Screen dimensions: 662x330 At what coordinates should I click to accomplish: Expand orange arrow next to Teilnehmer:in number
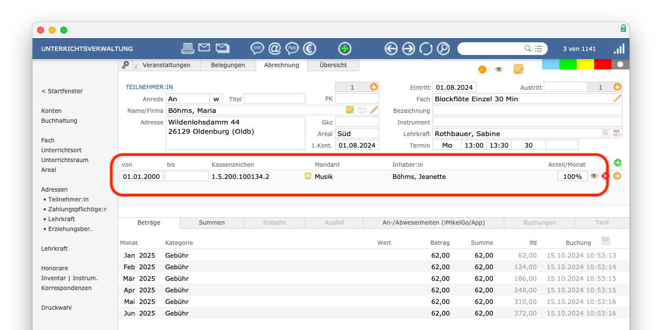tap(374, 87)
